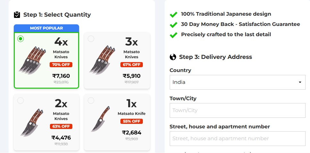Click the checkmark beside 30 Day Money Back
This screenshot has width=310, height=153.
pos(174,25)
